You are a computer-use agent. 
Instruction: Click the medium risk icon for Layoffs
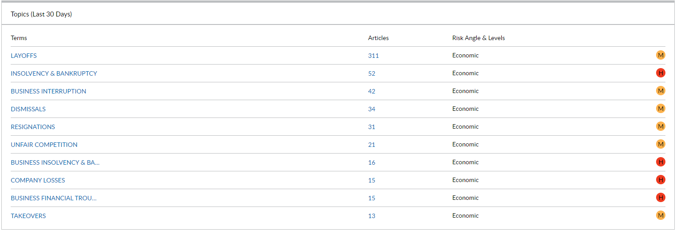click(661, 55)
